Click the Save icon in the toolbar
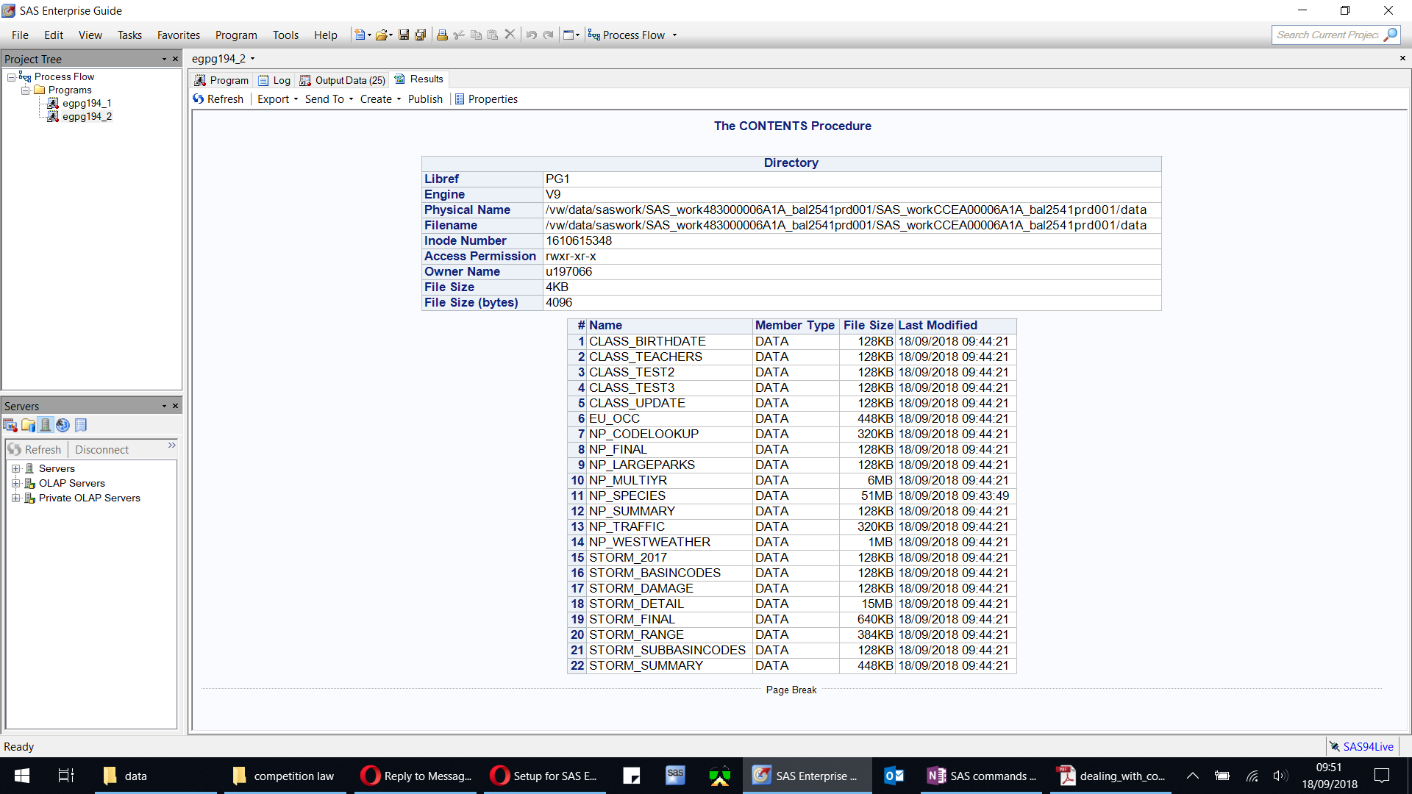Screen dimensions: 1412x794 click(x=403, y=35)
